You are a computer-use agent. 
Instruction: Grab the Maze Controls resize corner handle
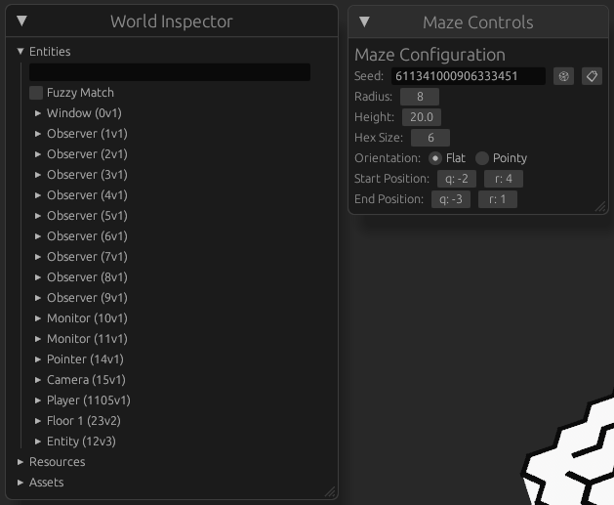pyautogui.click(x=600, y=207)
